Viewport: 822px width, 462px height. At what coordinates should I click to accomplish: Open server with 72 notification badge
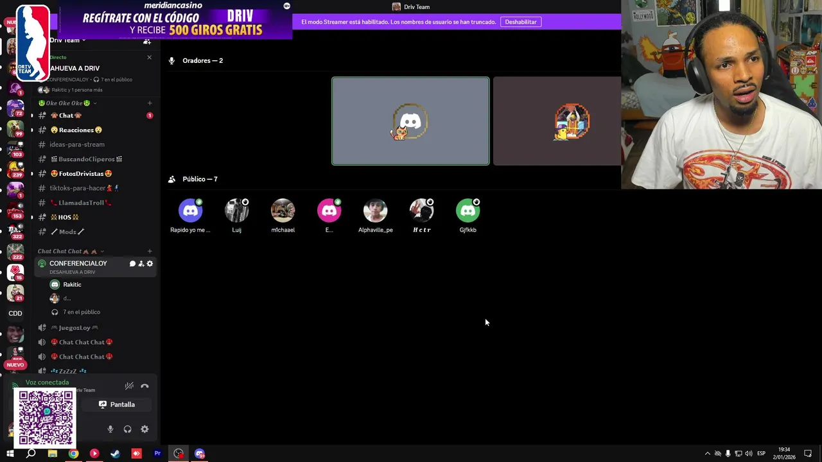click(15, 108)
